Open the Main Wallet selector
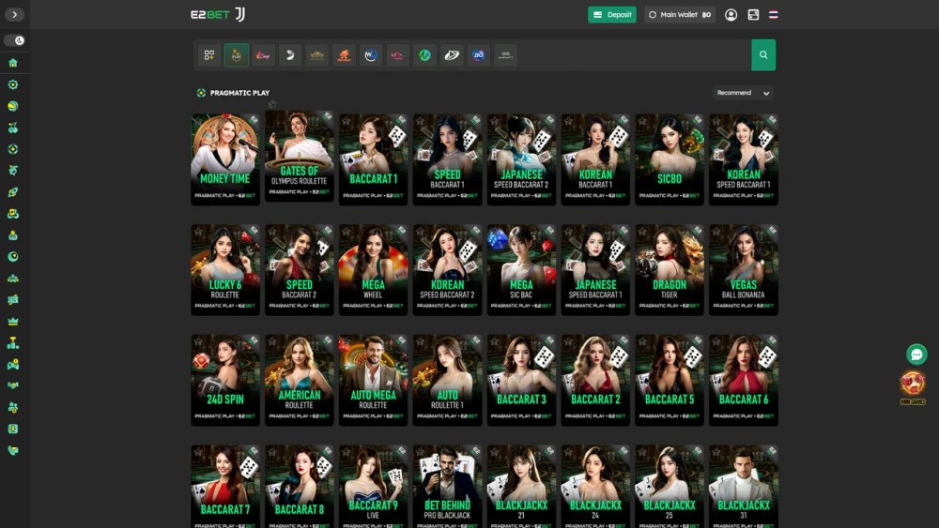939x528 pixels. pos(680,15)
